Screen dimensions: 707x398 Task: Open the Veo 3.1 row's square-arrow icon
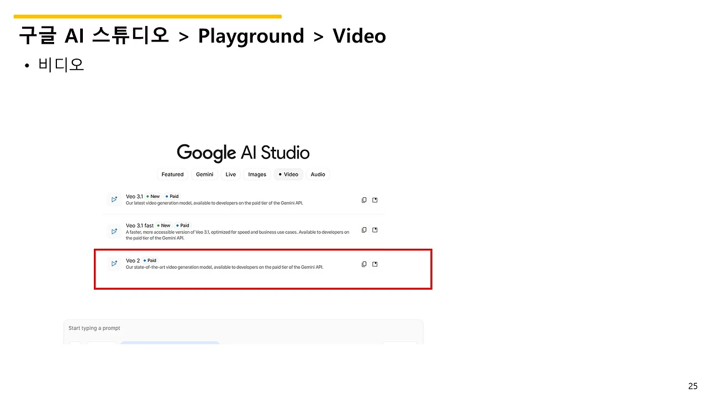pyautogui.click(x=375, y=200)
